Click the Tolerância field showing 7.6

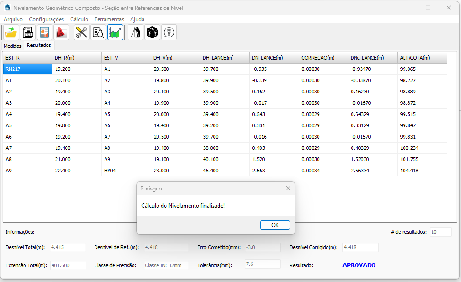tap(263, 264)
